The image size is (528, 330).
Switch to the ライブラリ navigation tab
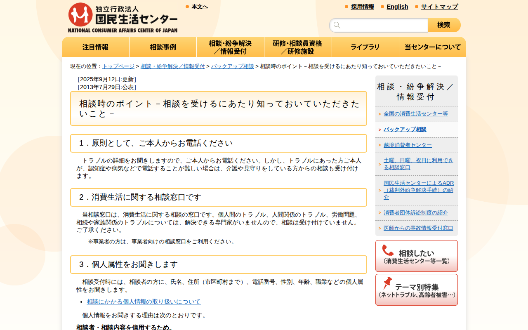tap(365, 47)
